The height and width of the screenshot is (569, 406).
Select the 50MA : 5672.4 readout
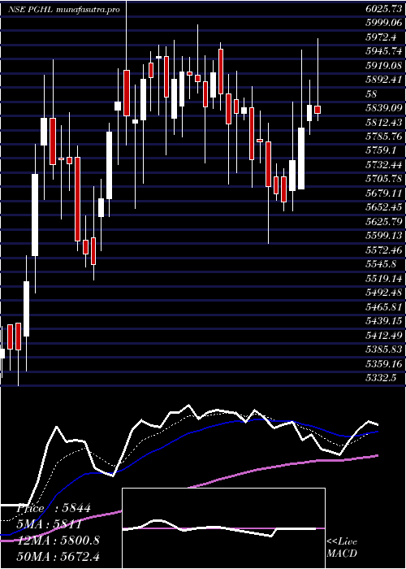pos(58,556)
